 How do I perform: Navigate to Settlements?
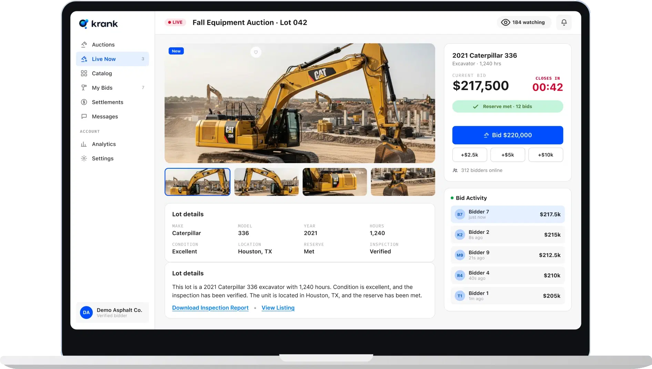(x=112, y=102)
